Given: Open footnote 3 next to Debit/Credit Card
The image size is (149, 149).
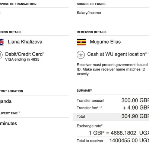Looking at the screenshot, I should [44, 53].
